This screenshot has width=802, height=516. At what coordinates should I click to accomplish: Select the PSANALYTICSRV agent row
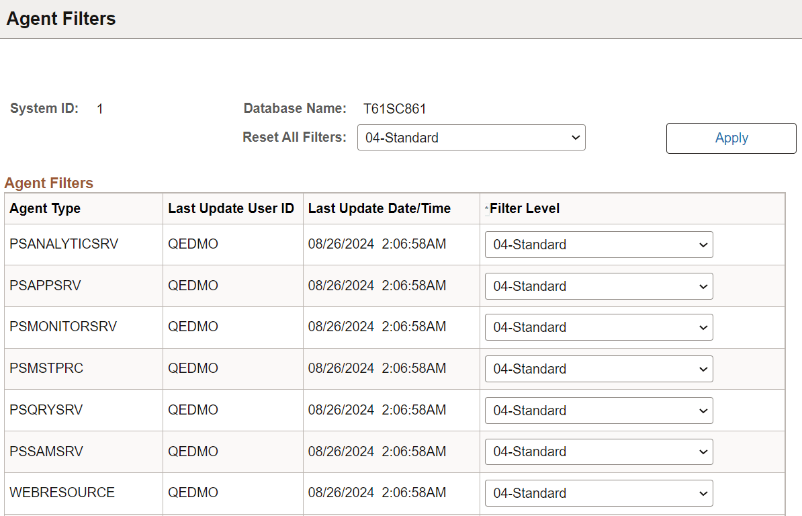63,244
